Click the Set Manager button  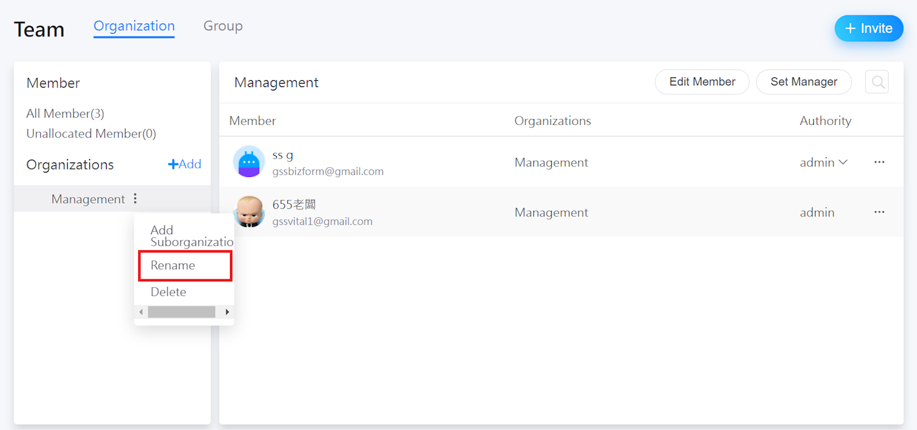pos(803,82)
